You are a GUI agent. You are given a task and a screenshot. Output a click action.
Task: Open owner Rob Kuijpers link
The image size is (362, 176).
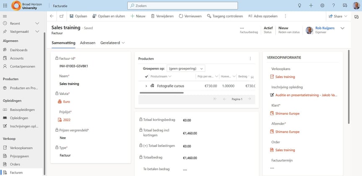(x=325, y=28)
